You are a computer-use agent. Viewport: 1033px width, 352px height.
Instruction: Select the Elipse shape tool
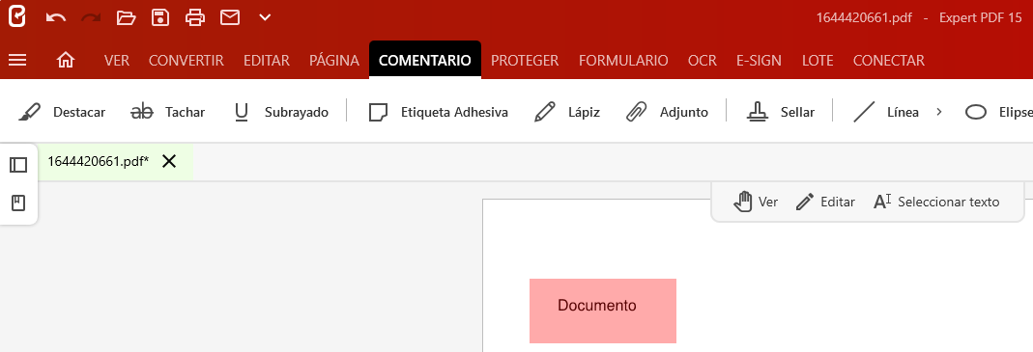(999, 113)
